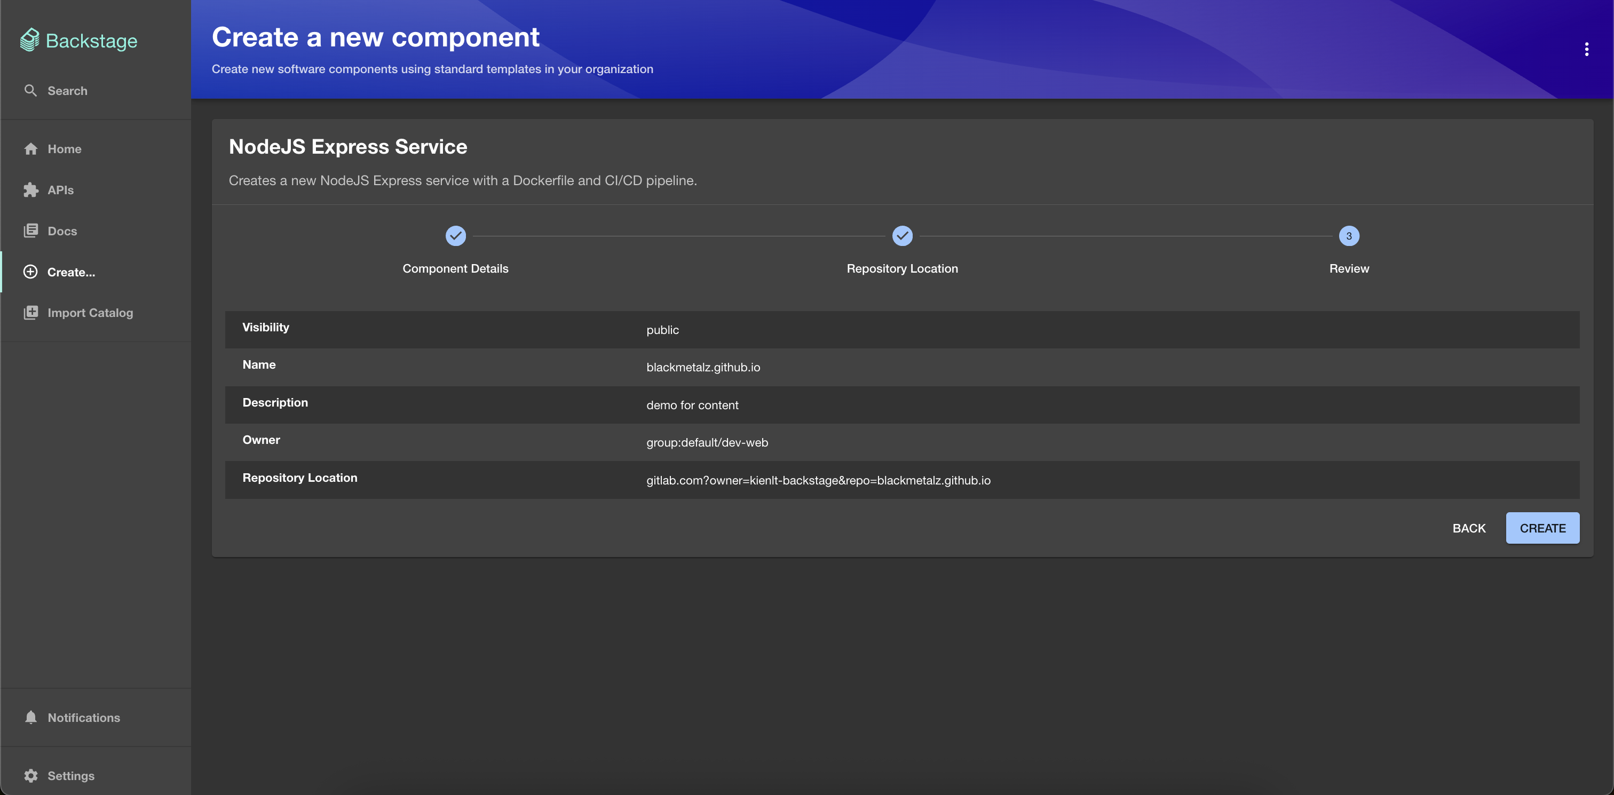Image resolution: width=1614 pixels, height=795 pixels.
Task: Open the three-dot header menu
Action: tap(1586, 49)
